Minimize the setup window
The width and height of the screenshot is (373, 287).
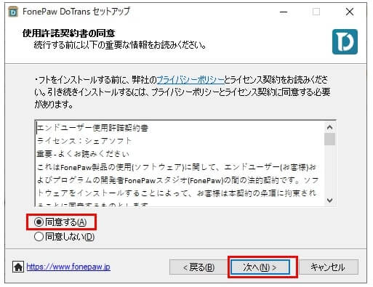pyautogui.click(x=284, y=12)
